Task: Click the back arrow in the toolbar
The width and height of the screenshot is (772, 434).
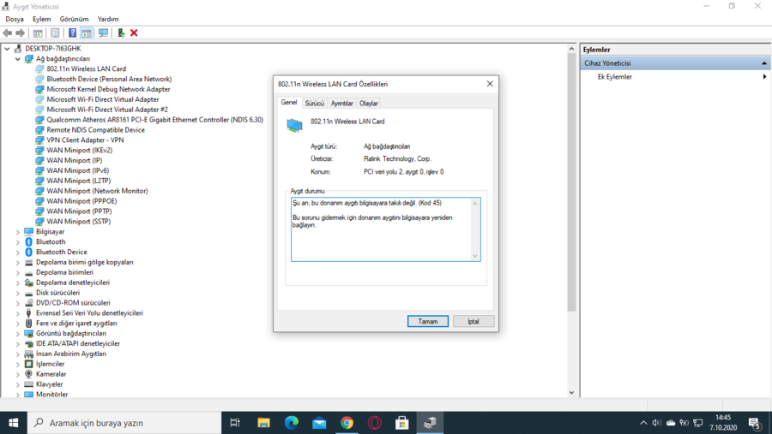Action: 8,33
